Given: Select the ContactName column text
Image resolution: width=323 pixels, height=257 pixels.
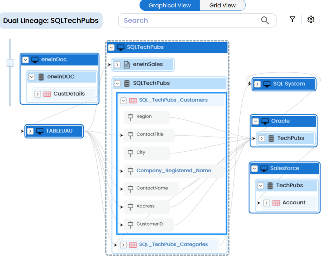Looking at the screenshot, I should coord(152,188).
